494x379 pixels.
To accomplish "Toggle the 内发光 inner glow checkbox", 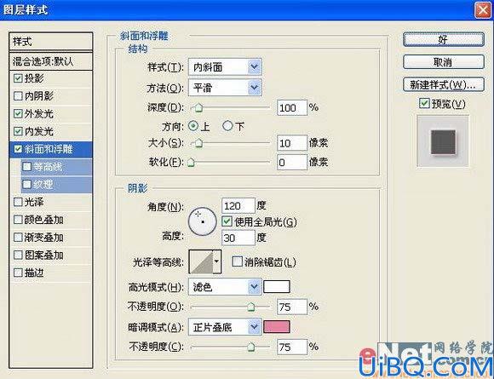I will point(18,131).
